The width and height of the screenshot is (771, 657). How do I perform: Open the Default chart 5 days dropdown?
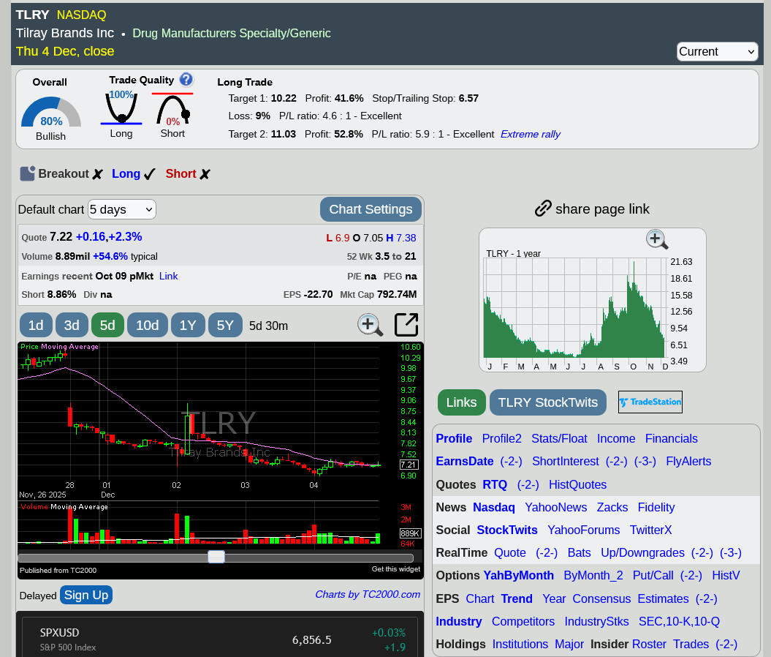(122, 210)
